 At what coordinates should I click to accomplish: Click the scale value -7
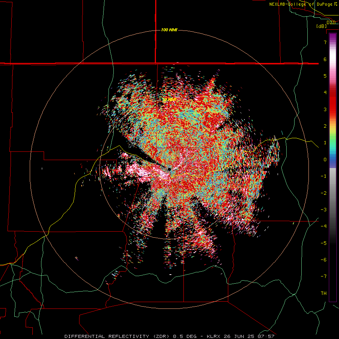pos(324,276)
